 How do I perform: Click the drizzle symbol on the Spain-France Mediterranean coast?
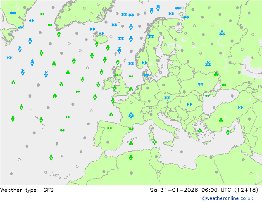pos(131,129)
